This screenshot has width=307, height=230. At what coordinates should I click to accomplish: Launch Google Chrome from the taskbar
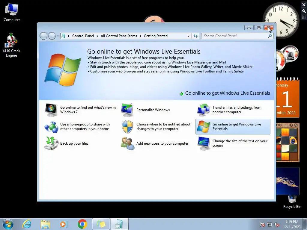point(82,224)
